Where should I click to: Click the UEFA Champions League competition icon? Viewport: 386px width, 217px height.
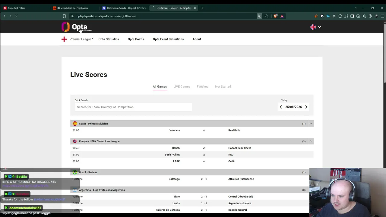75,141
